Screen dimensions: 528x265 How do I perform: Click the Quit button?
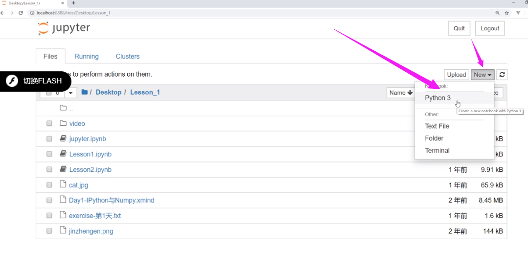(459, 28)
